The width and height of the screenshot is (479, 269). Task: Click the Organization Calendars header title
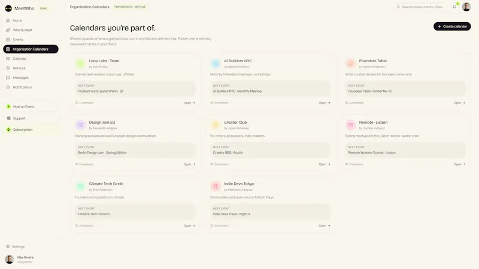click(89, 7)
